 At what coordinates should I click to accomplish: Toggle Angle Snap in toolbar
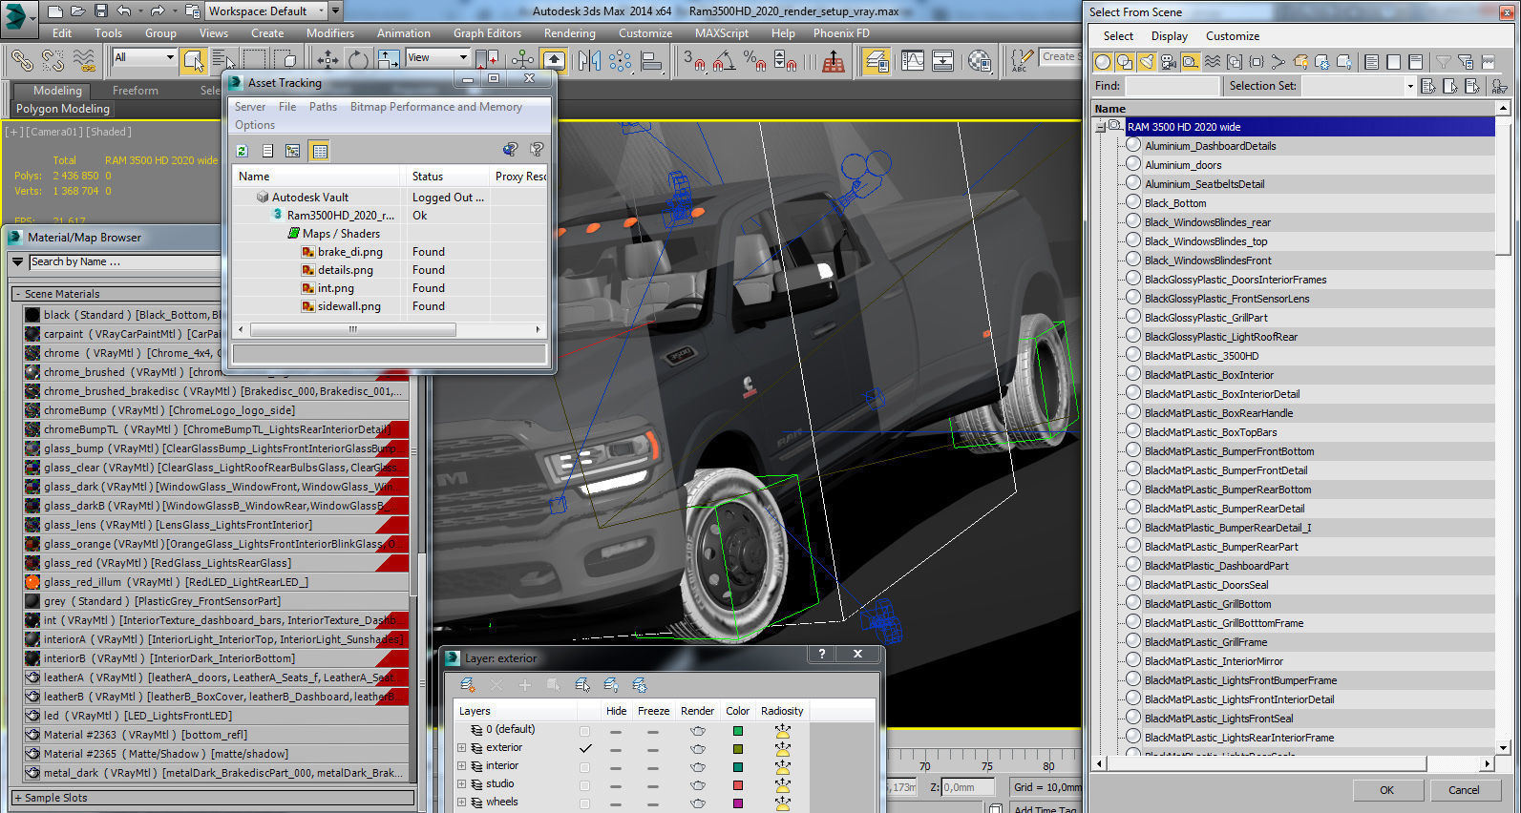725,61
